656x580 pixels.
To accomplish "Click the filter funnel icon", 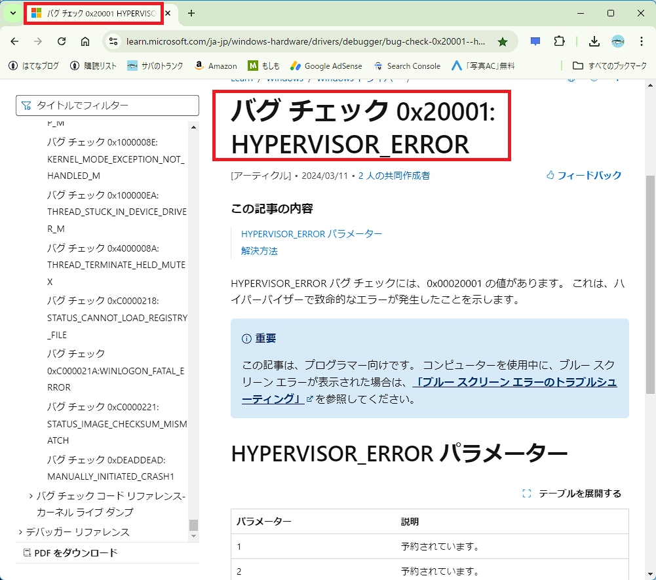I will pos(26,106).
